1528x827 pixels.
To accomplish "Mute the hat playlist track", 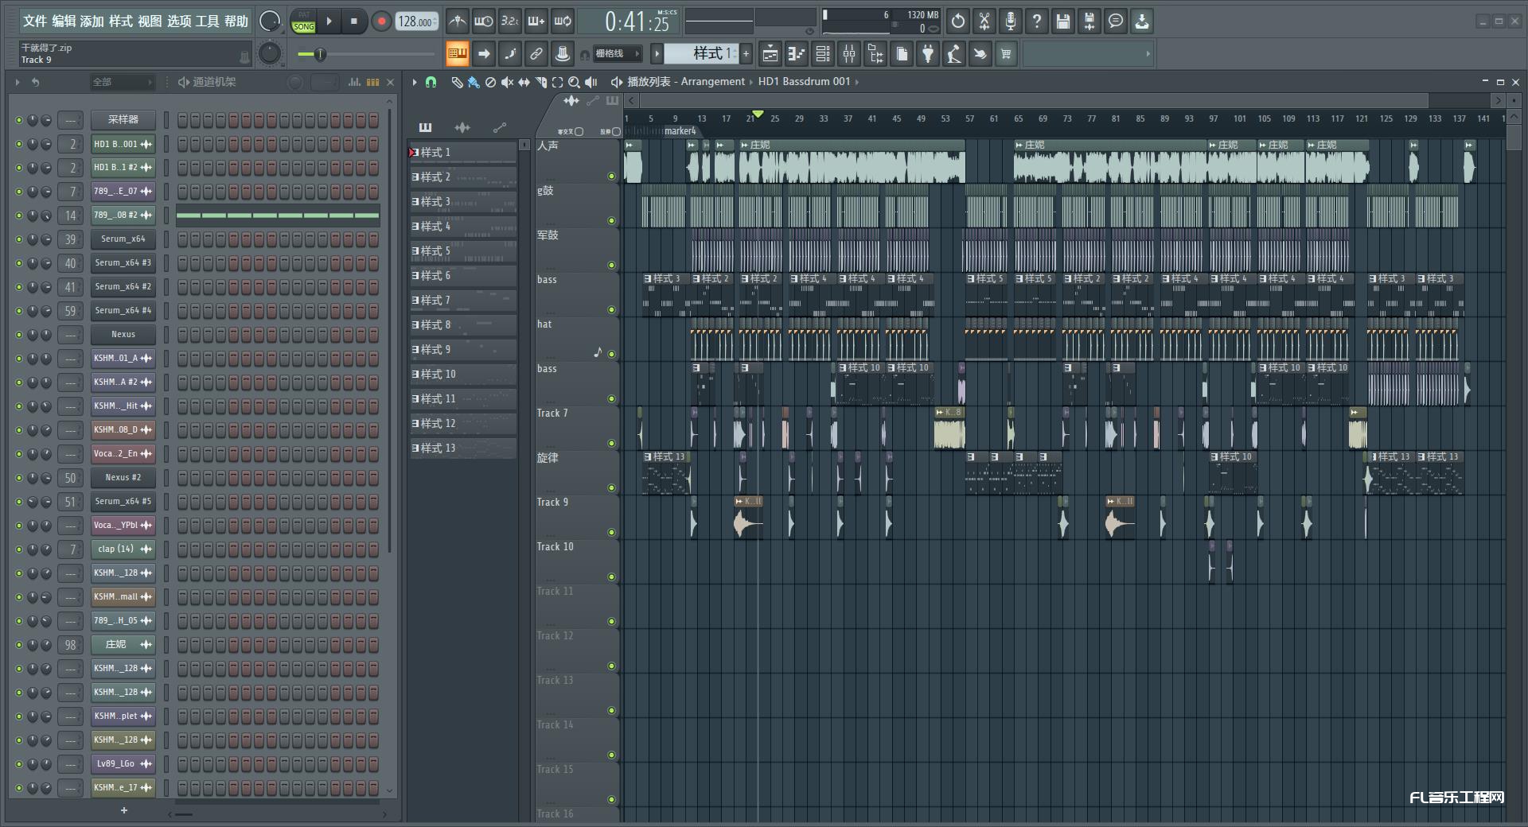I will 612,355.
